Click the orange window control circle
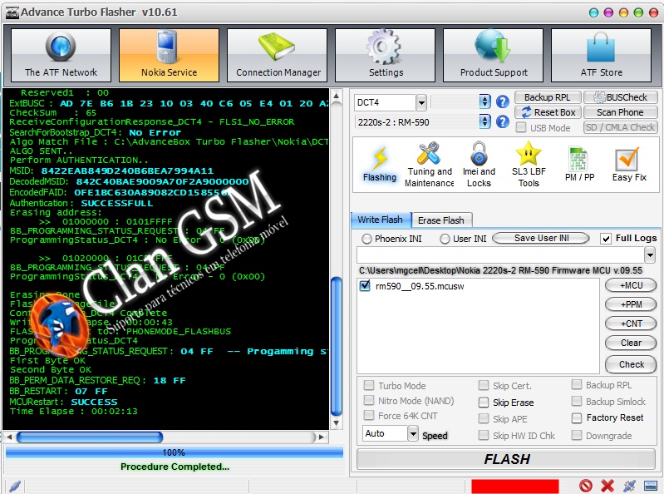 (623, 12)
